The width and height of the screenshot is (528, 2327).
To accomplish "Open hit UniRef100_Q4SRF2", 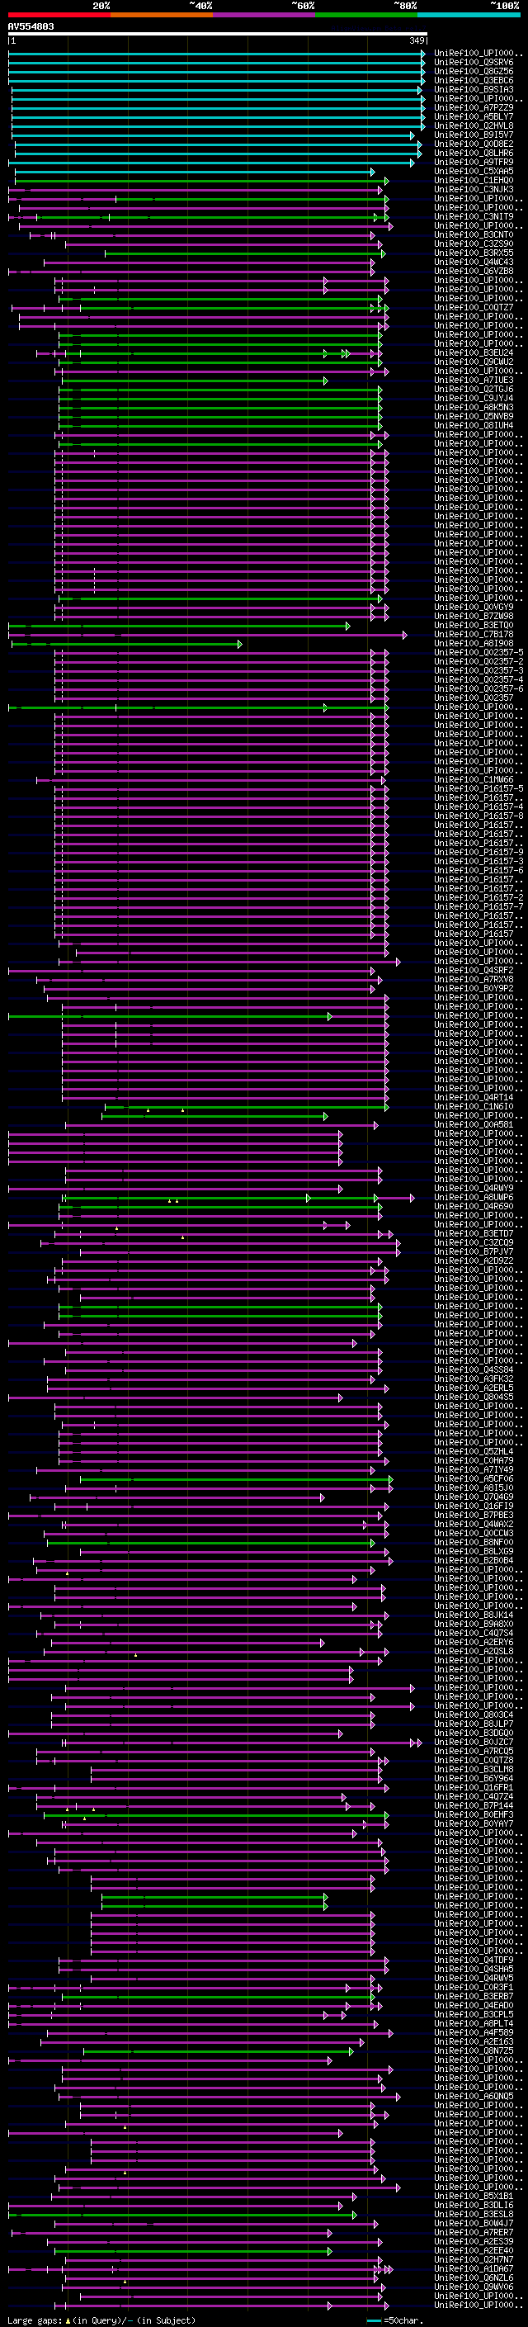I will point(474,970).
